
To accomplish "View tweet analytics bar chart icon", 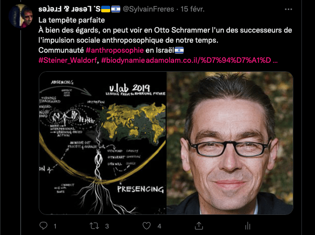I will [x=248, y=226].
